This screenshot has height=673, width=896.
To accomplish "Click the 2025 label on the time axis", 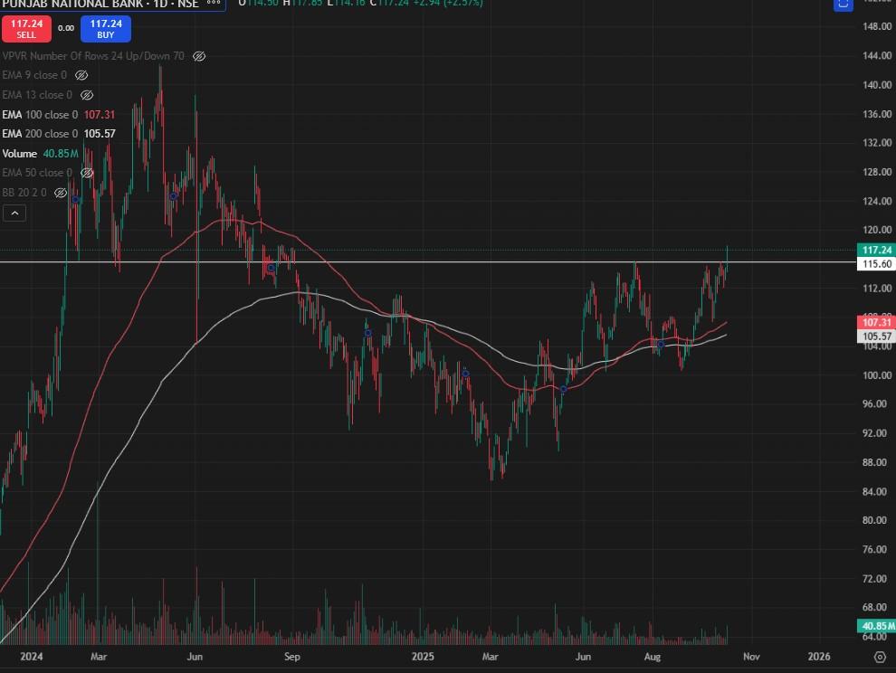I will point(423,657).
